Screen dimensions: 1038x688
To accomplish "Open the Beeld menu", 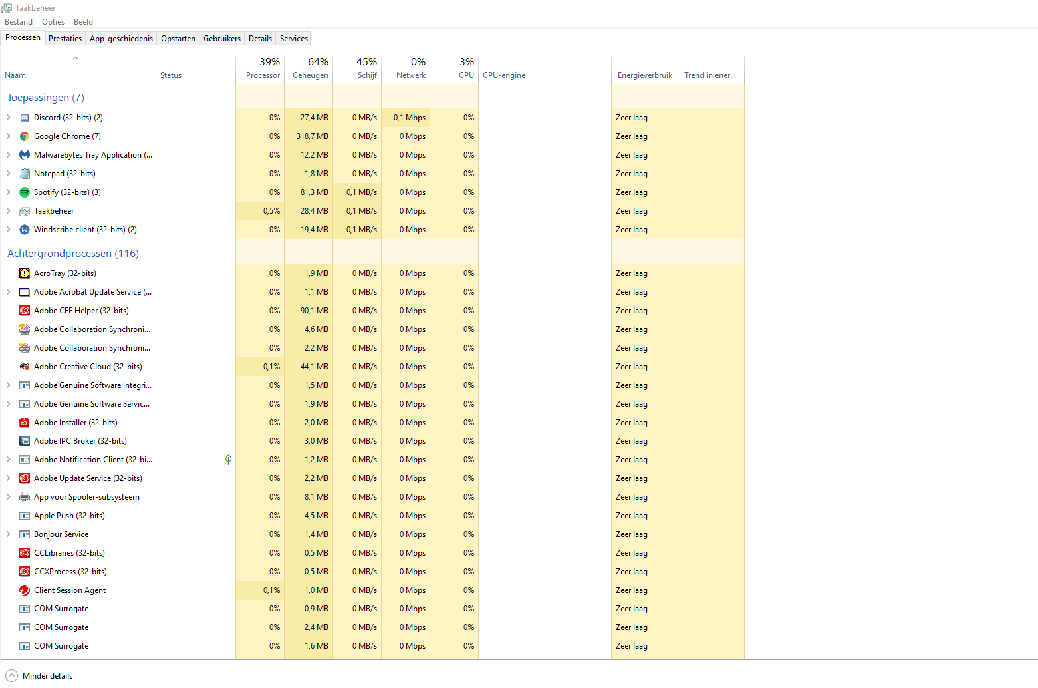I will (83, 22).
